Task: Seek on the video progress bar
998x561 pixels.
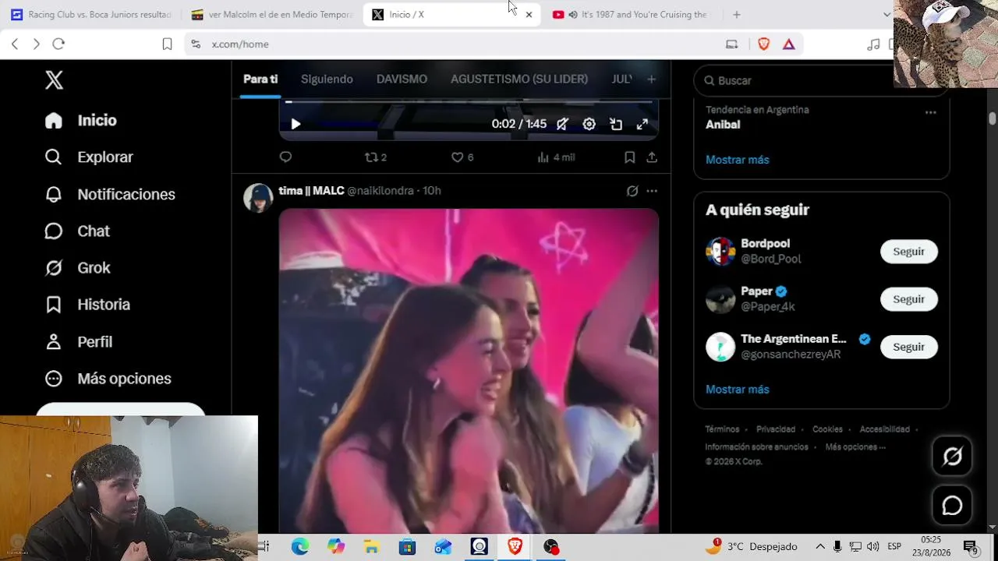Action: pyautogui.click(x=469, y=102)
